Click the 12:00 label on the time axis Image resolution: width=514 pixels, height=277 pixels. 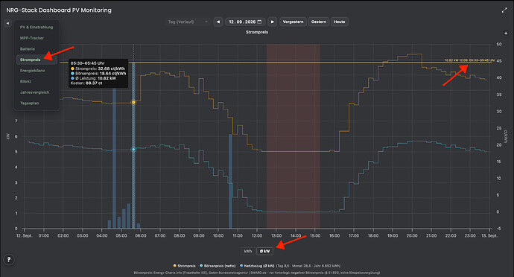(257, 236)
